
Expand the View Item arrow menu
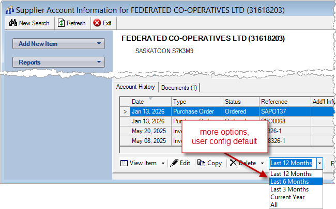pyautogui.click(x=163, y=164)
